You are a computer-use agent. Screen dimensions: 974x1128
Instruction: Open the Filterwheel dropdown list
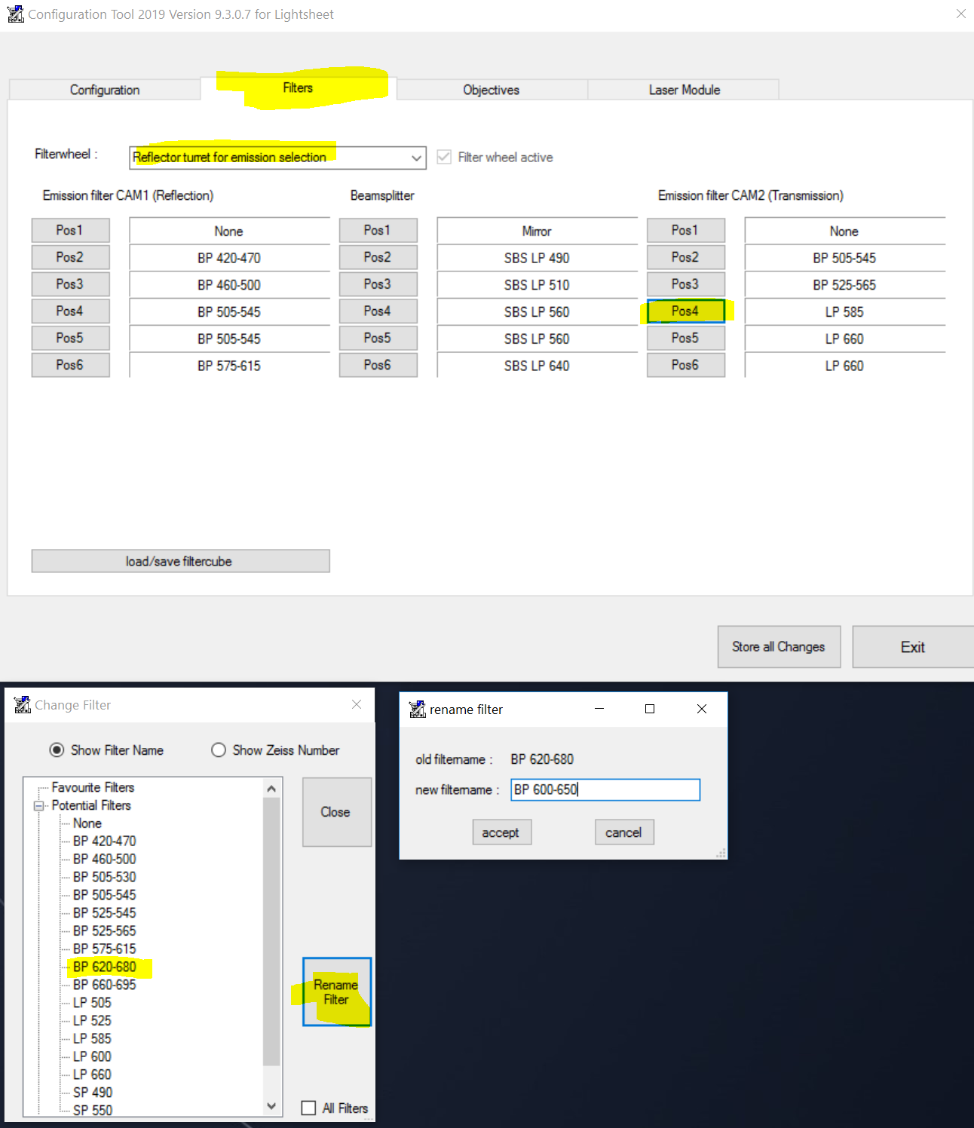[416, 158]
